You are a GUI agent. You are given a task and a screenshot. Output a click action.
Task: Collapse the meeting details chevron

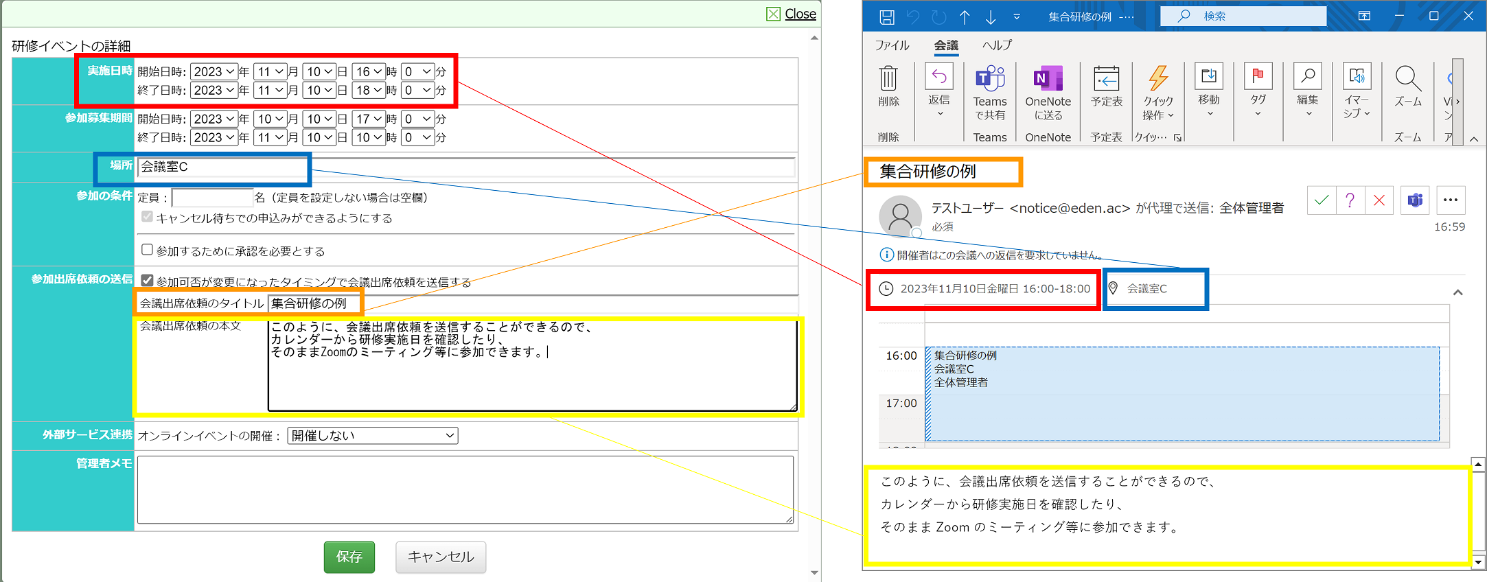tap(1457, 292)
